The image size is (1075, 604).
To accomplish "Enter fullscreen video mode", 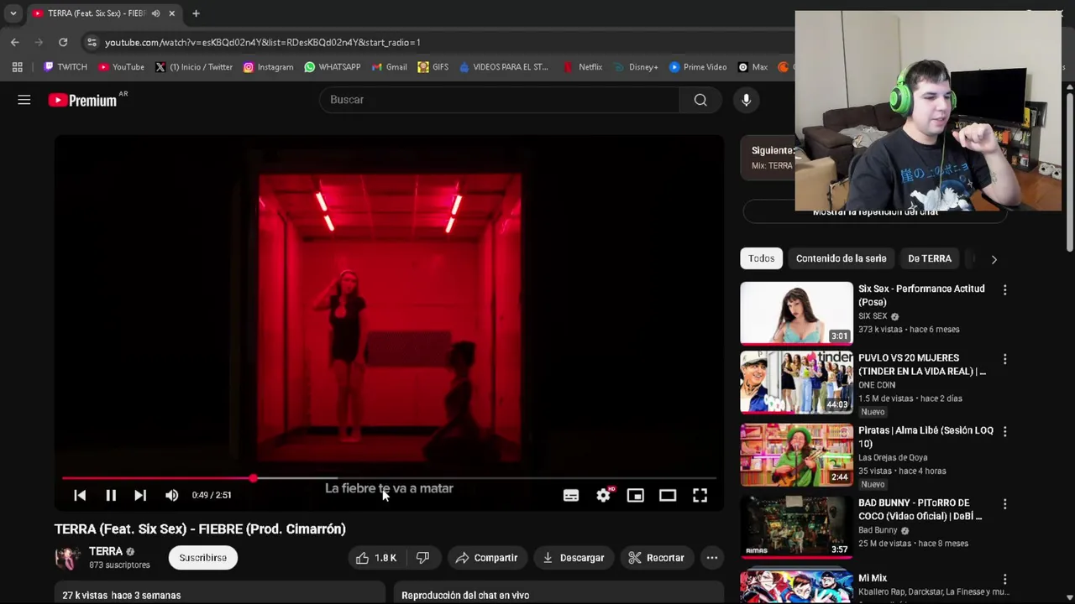I will click(x=700, y=495).
